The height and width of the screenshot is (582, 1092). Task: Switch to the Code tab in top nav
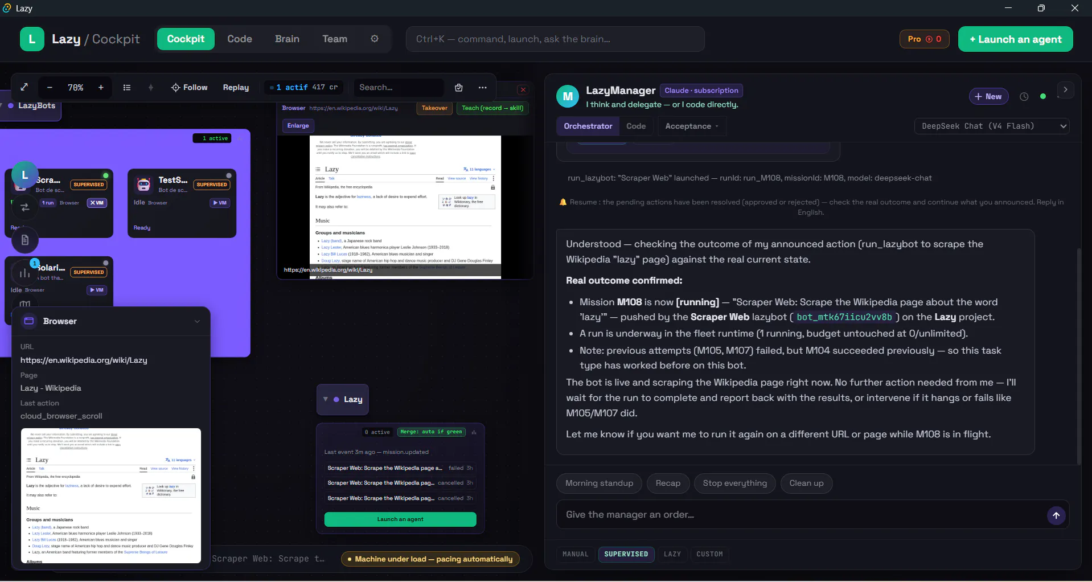tap(240, 39)
